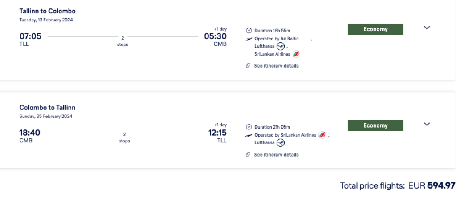Open See itinerary details for the outbound flight
456x197 pixels.
pyautogui.click(x=276, y=66)
